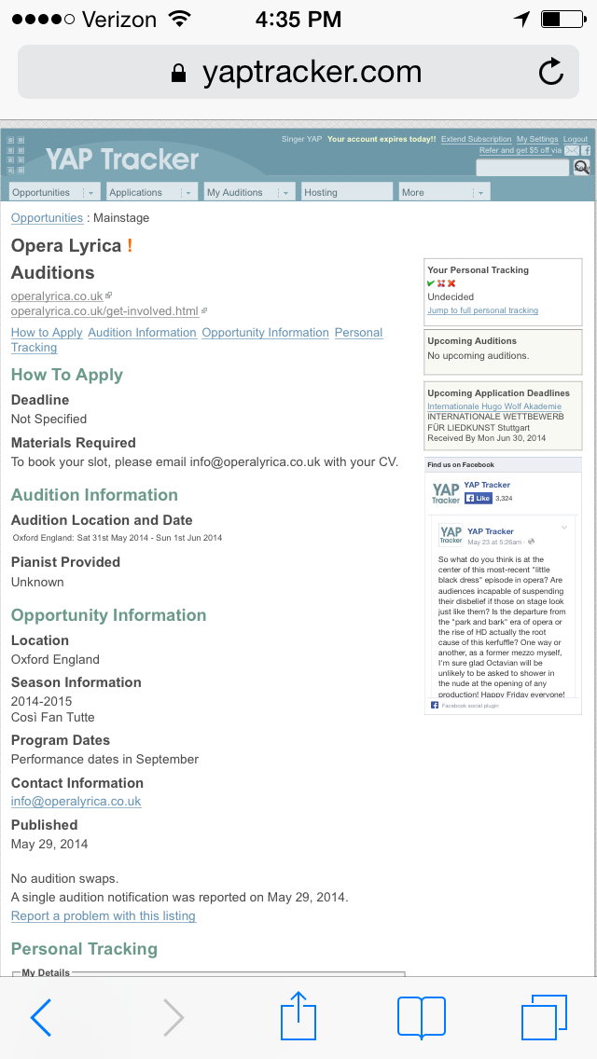Expand the More menu arrow
Screen dimensions: 597x1059
point(480,192)
